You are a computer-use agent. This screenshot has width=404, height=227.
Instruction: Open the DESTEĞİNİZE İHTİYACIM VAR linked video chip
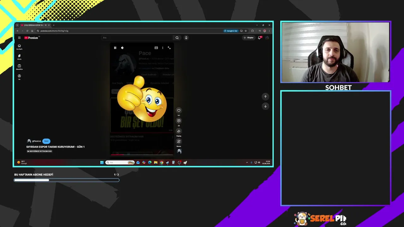(x=39, y=151)
